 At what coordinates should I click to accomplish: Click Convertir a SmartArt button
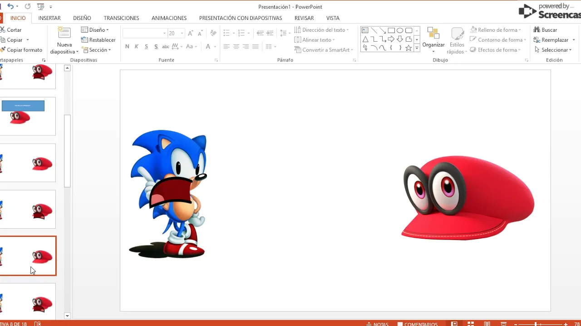coord(324,50)
